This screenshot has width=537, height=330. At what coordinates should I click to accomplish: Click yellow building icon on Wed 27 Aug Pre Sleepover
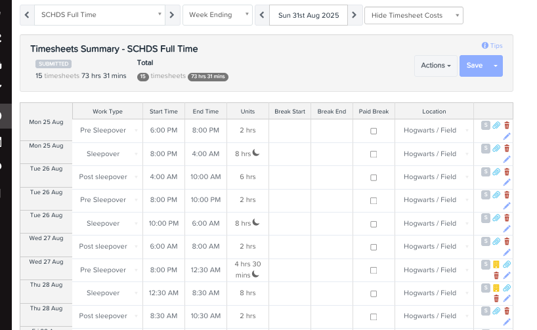(x=496, y=264)
